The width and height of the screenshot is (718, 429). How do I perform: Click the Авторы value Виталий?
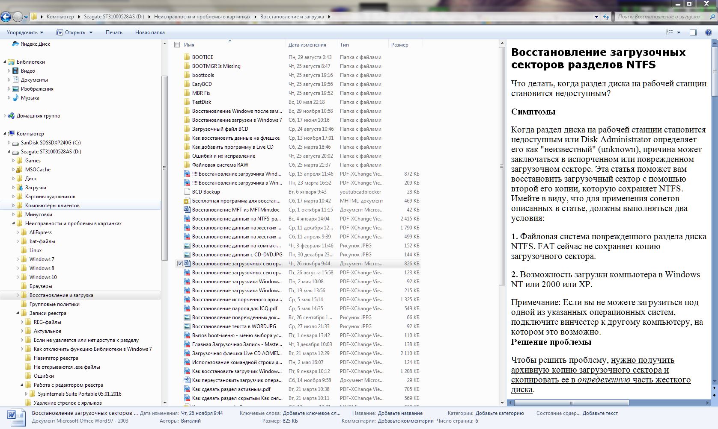(x=191, y=421)
